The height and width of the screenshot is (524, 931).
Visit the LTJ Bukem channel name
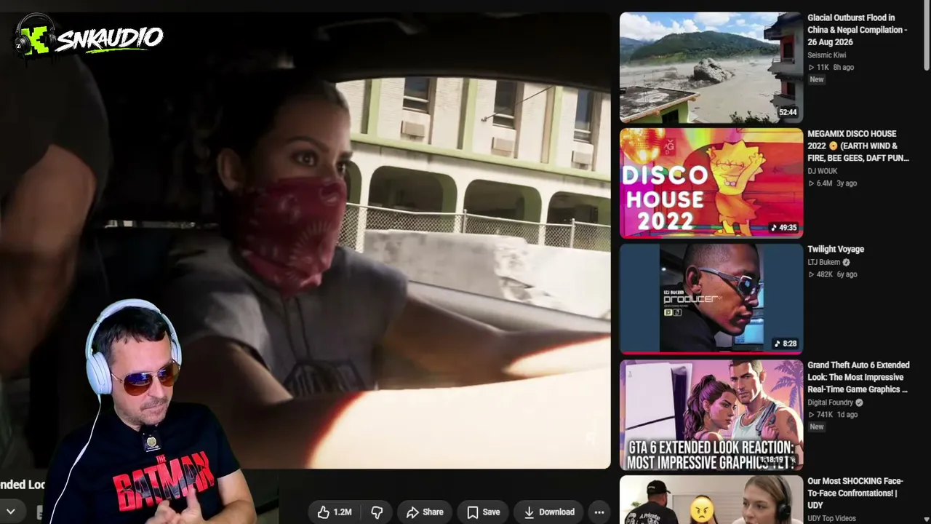(823, 263)
